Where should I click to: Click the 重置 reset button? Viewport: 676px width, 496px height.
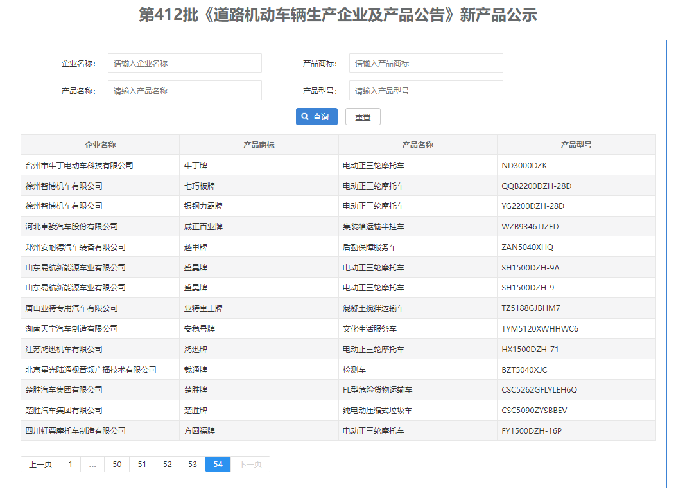[363, 117]
